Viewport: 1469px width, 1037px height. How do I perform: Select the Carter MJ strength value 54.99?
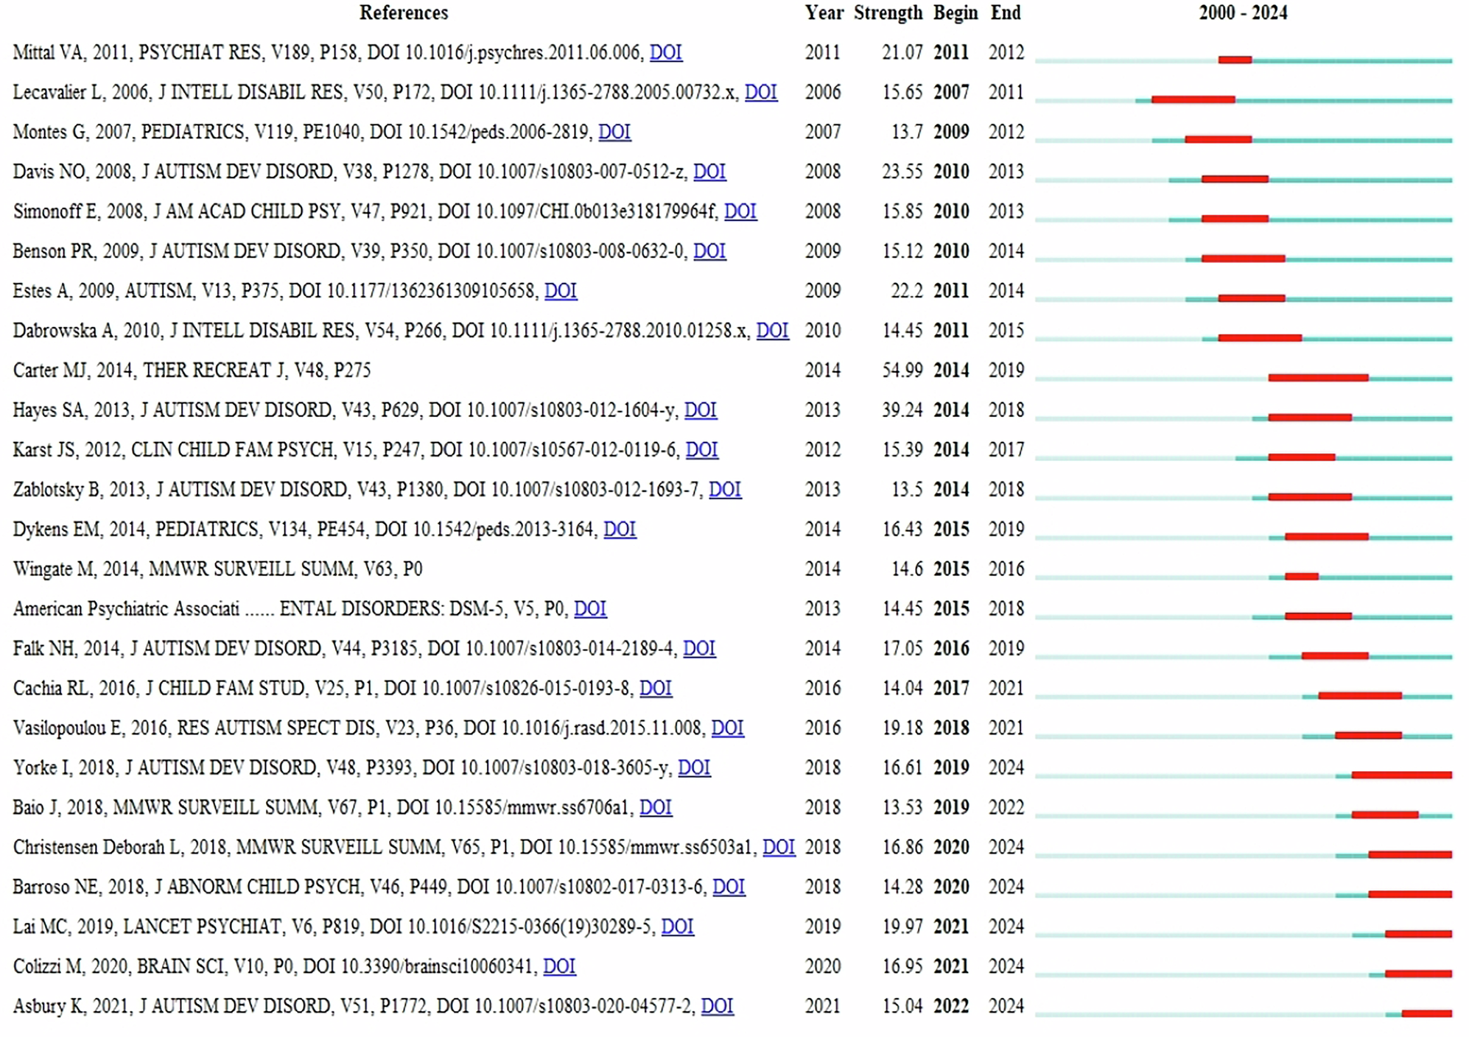[x=902, y=370]
